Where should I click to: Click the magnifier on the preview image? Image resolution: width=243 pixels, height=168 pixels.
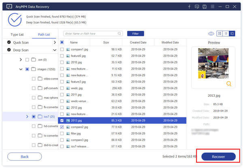pos(229,84)
